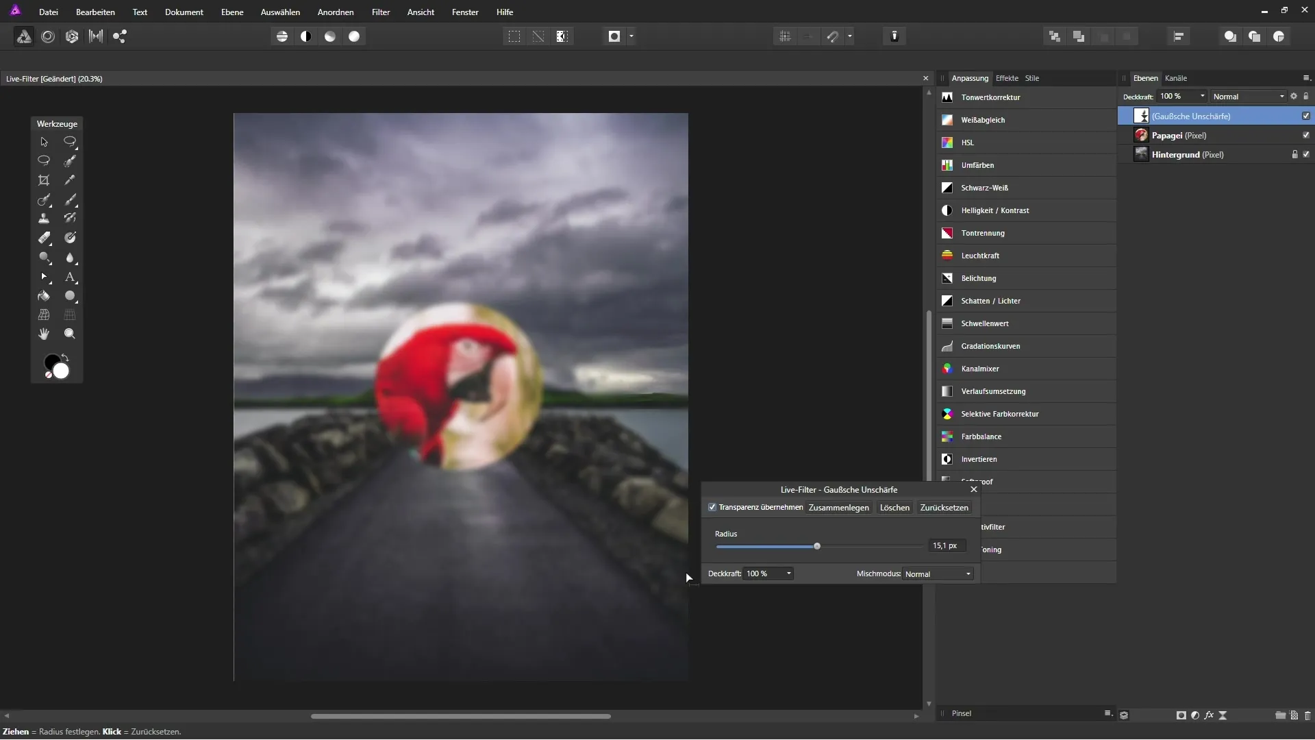Switch to the Stile tab

click(1032, 78)
